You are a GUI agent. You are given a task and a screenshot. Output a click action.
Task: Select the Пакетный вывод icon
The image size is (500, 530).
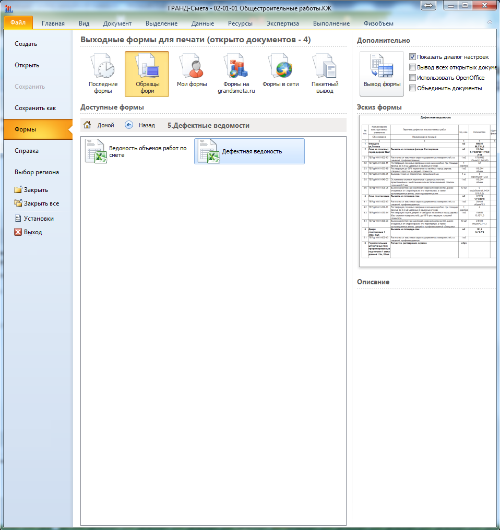pos(325,67)
